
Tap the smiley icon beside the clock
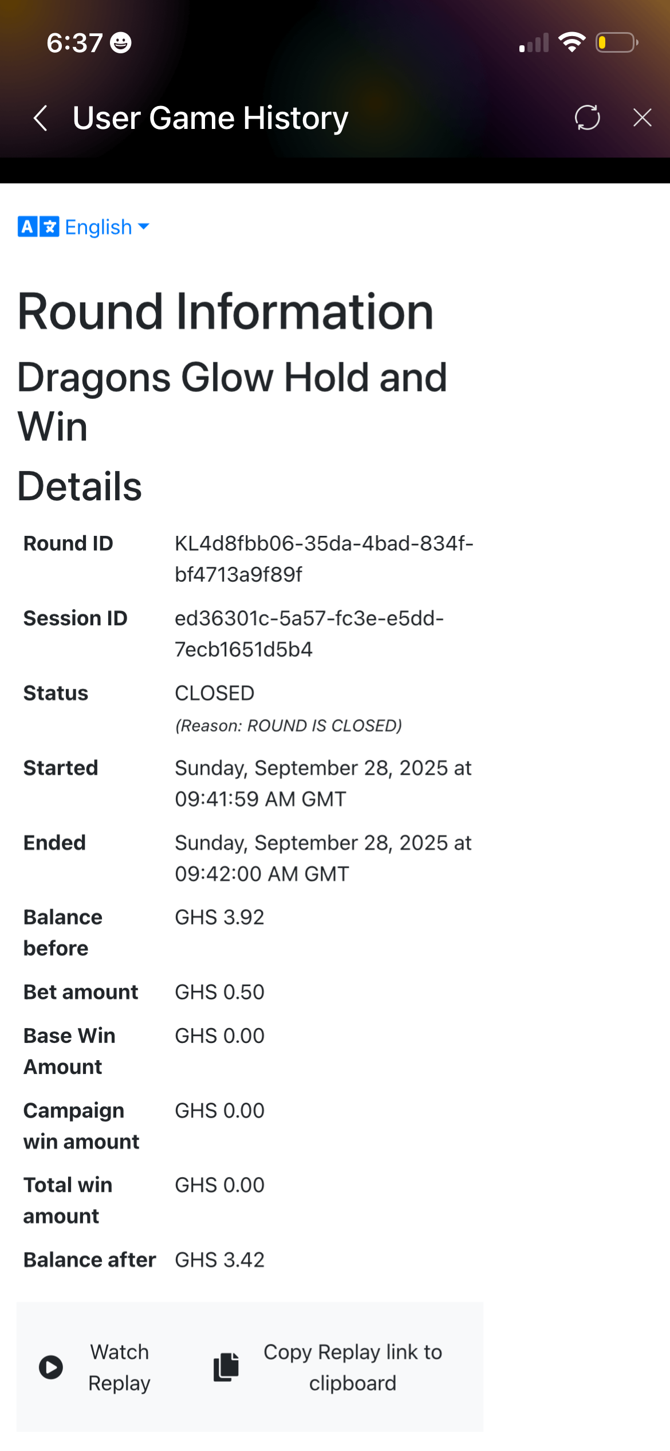click(x=121, y=43)
